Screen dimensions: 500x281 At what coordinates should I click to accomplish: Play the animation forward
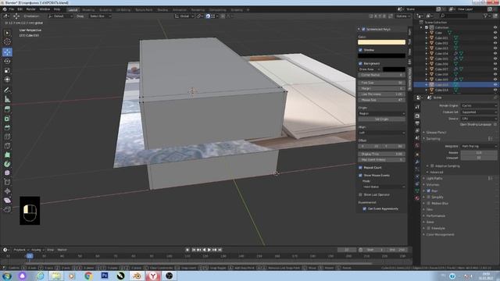click(x=209, y=250)
